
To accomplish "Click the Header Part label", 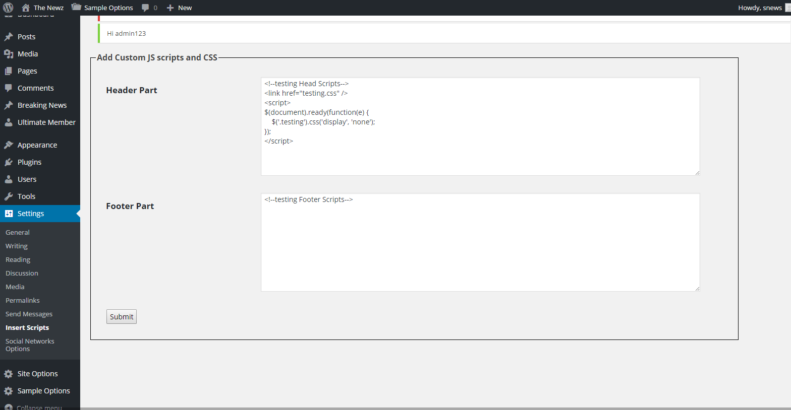I will coord(132,90).
